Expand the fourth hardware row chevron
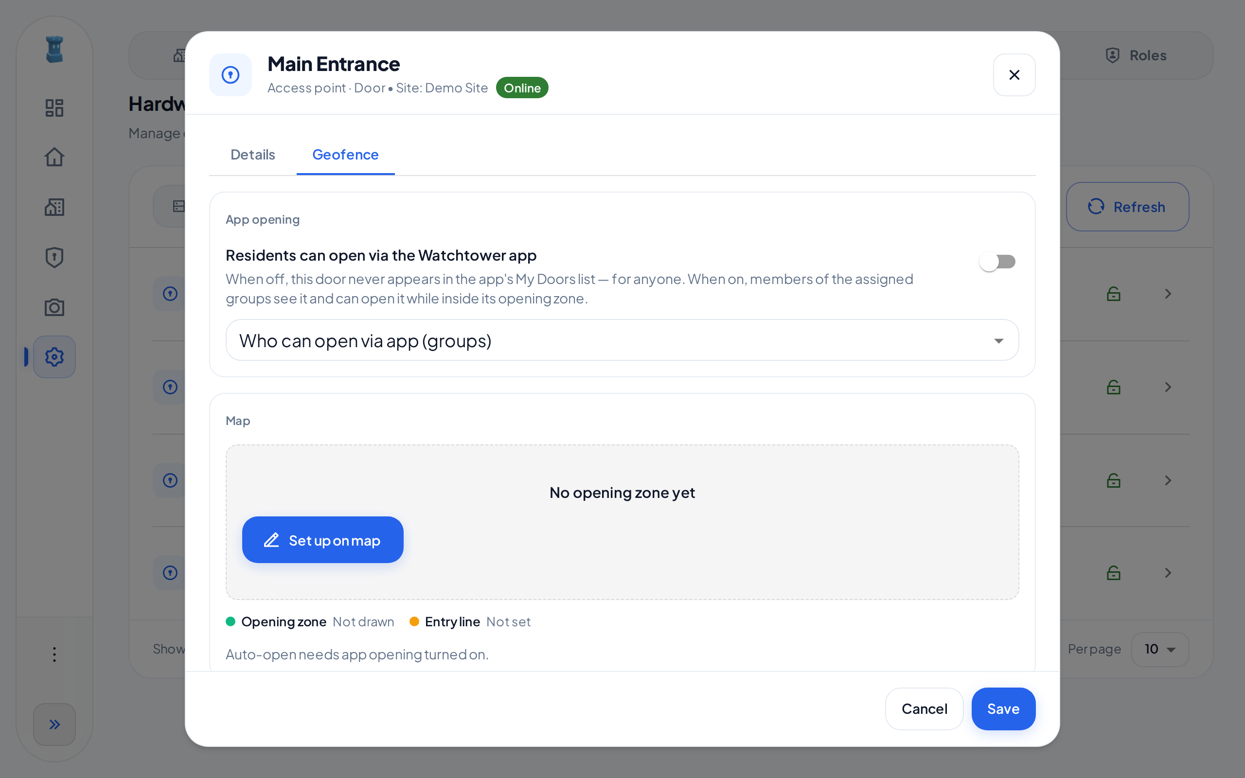The image size is (1245, 778). coord(1168,573)
